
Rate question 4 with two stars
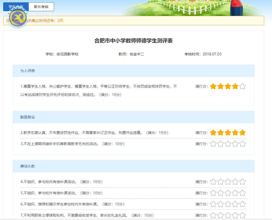[x=221, y=182]
